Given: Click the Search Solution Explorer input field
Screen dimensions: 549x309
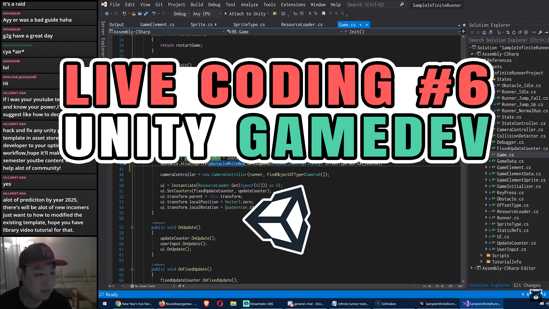Looking at the screenshot, I should coord(509,40).
